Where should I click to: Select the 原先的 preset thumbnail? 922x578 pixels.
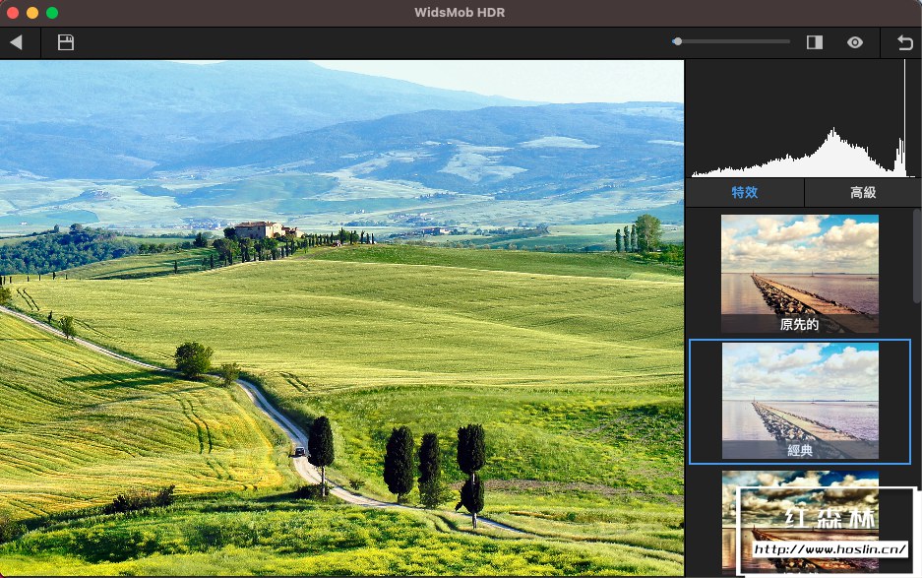800,274
